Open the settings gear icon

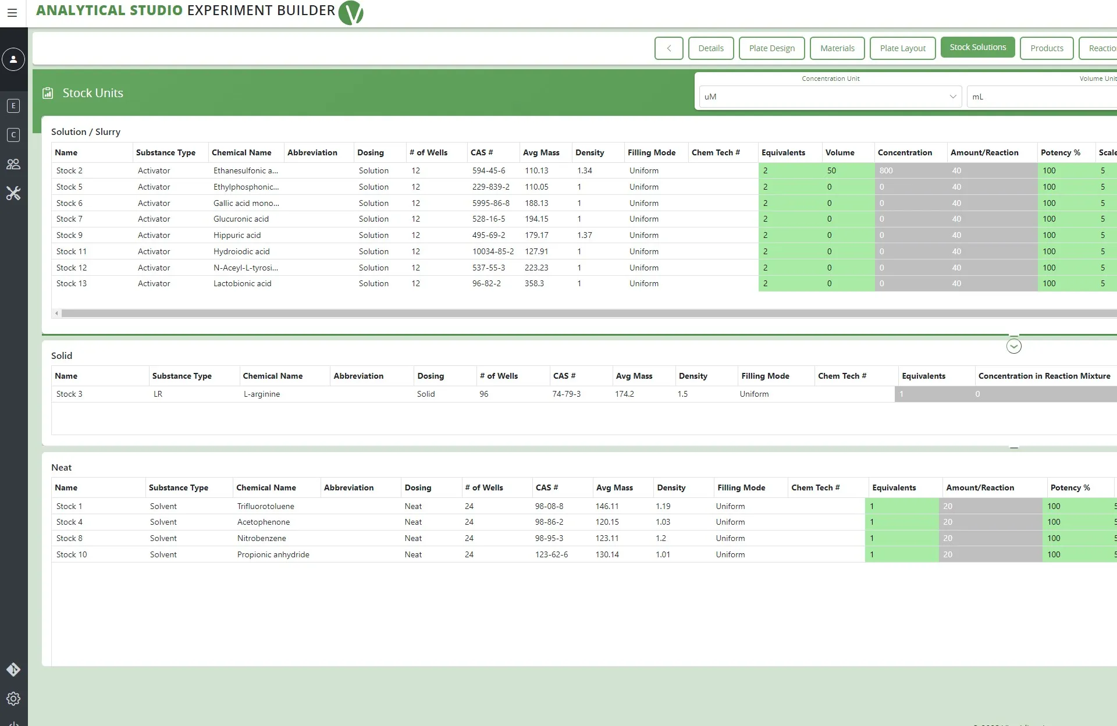point(13,699)
